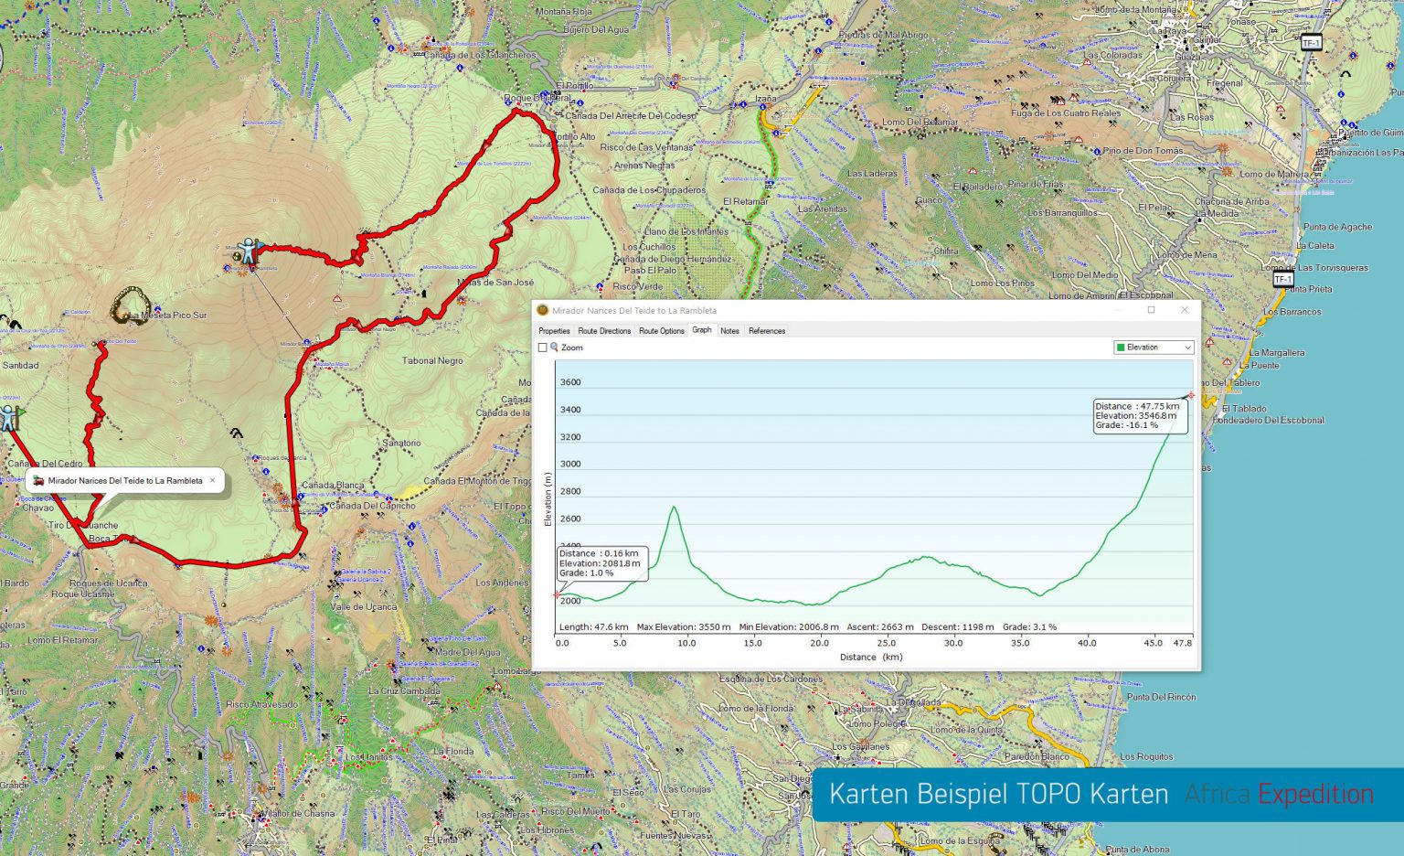The width and height of the screenshot is (1404, 856).
Task: Dismiss the route name map tooltip
Action: coord(213,480)
